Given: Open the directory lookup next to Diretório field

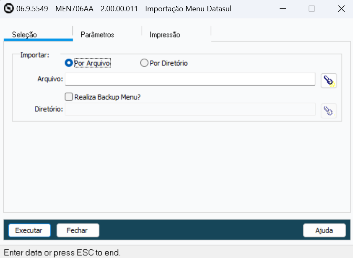Looking at the screenshot, I should coord(329,110).
